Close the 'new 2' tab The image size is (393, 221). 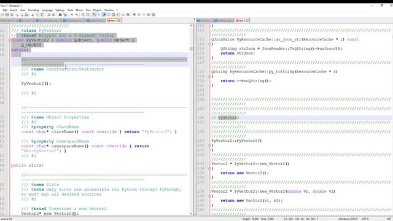247,20
